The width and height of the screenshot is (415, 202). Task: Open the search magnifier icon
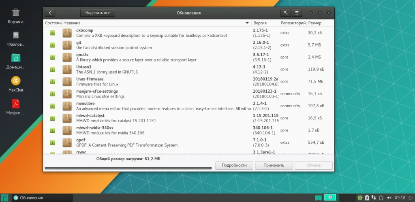[285, 13]
